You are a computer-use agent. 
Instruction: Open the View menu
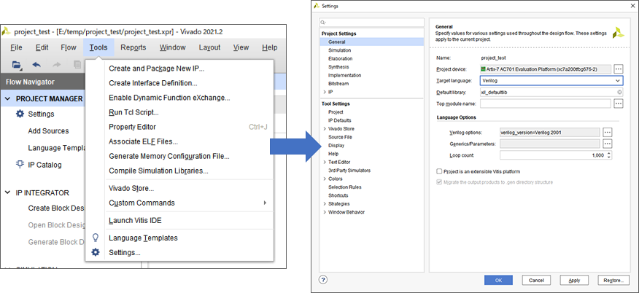click(x=241, y=47)
